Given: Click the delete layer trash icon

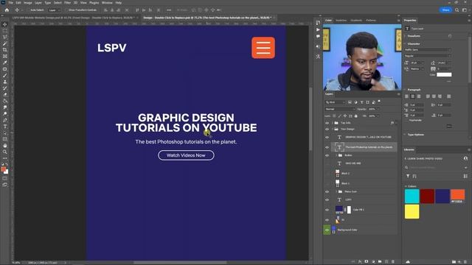Looking at the screenshot, I should (393, 261).
